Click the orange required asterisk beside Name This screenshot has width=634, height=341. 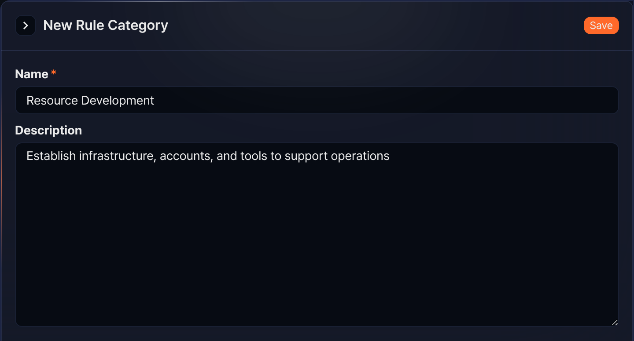tap(54, 73)
